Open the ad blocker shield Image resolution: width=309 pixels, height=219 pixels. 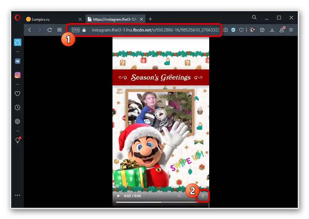233,30
